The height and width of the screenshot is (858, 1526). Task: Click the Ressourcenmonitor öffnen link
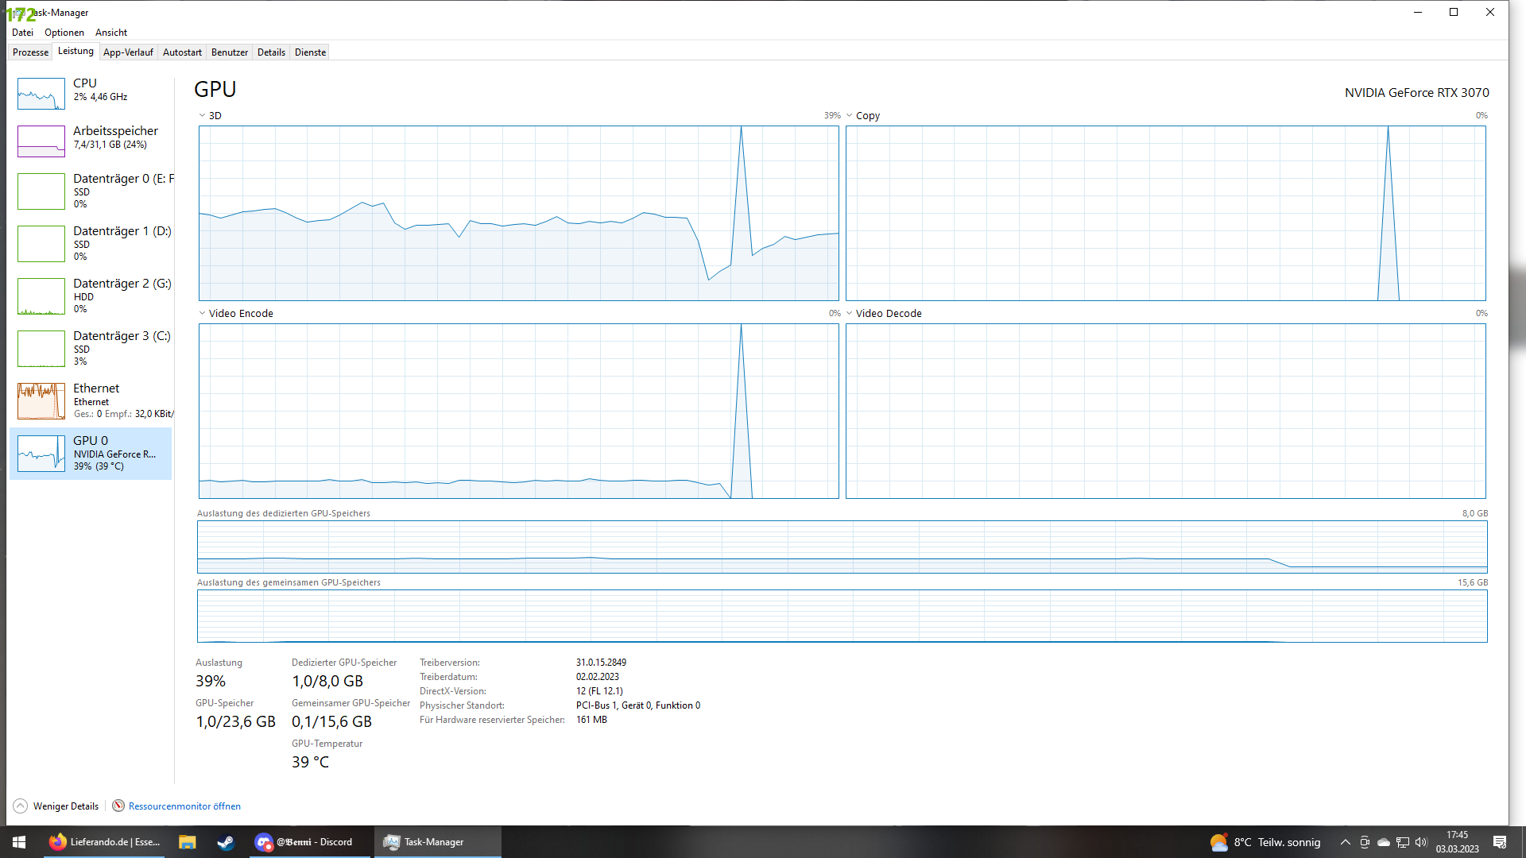coord(184,806)
